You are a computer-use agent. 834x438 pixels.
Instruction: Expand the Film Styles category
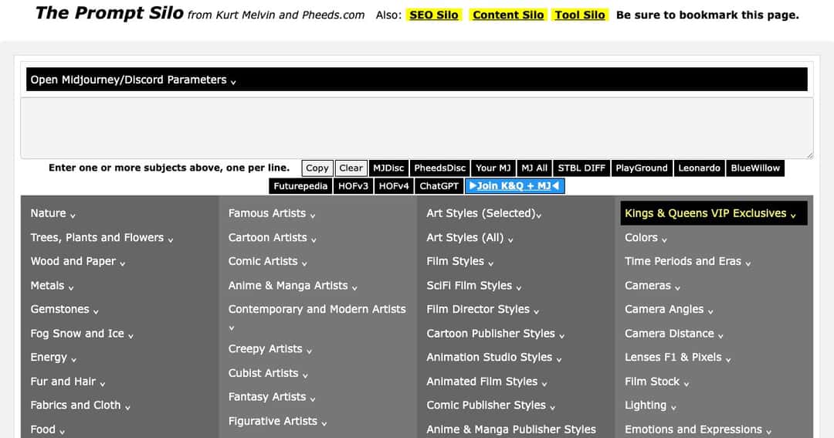click(x=460, y=261)
